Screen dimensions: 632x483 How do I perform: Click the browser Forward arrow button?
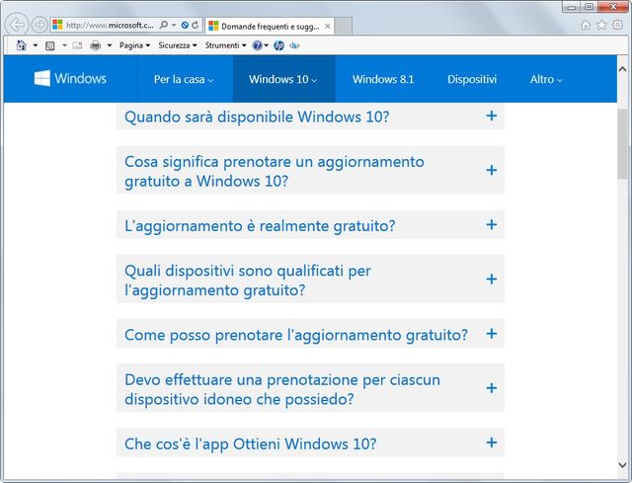(x=39, y=25)
